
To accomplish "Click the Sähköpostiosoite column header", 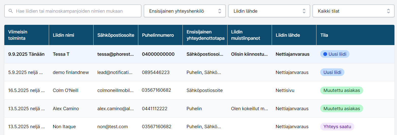I will (116, 35).
